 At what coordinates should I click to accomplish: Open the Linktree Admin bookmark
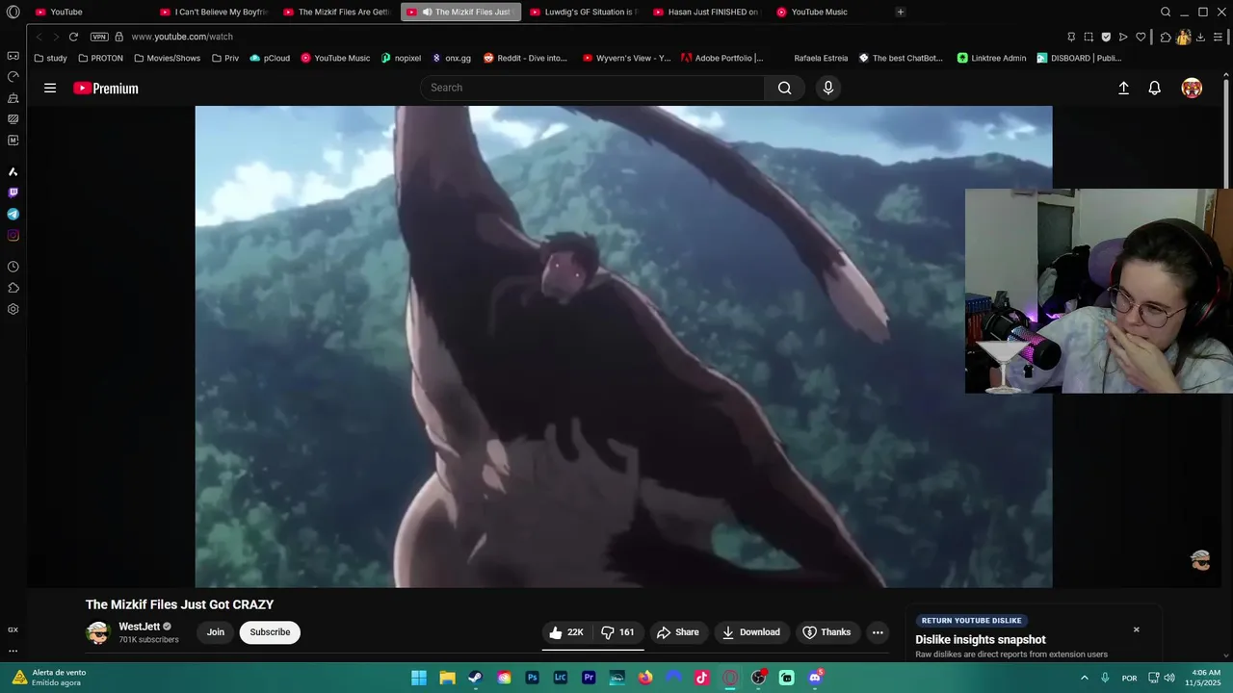pyautogui.click(x=991, y=58)
